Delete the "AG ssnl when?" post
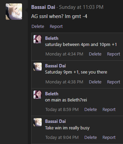This screenshot has height=144, width=123. [x=38, y=27]
